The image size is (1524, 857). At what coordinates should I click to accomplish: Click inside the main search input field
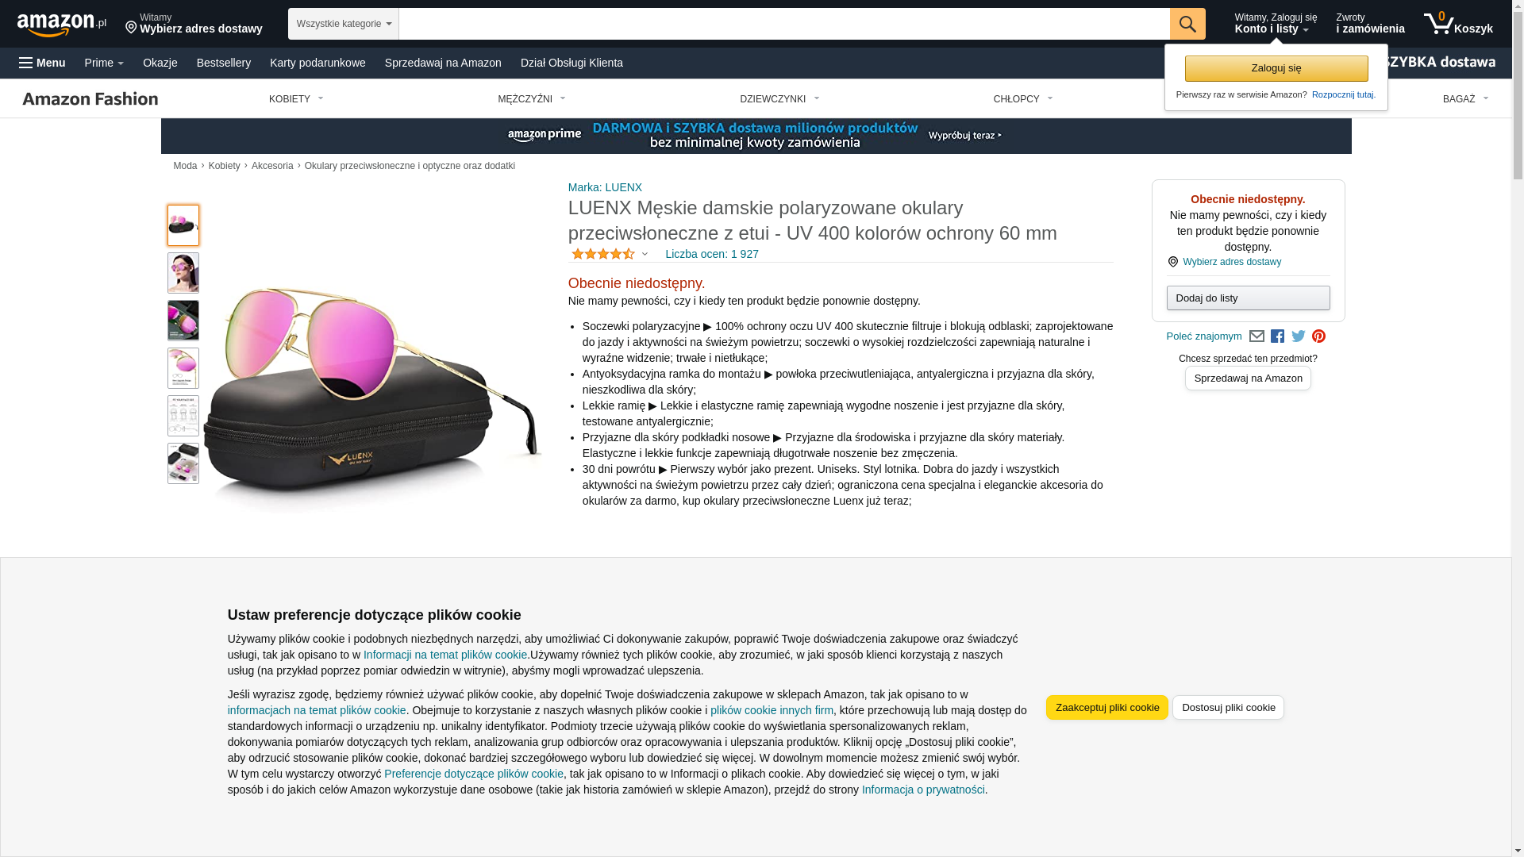click(x=783, y=24)
